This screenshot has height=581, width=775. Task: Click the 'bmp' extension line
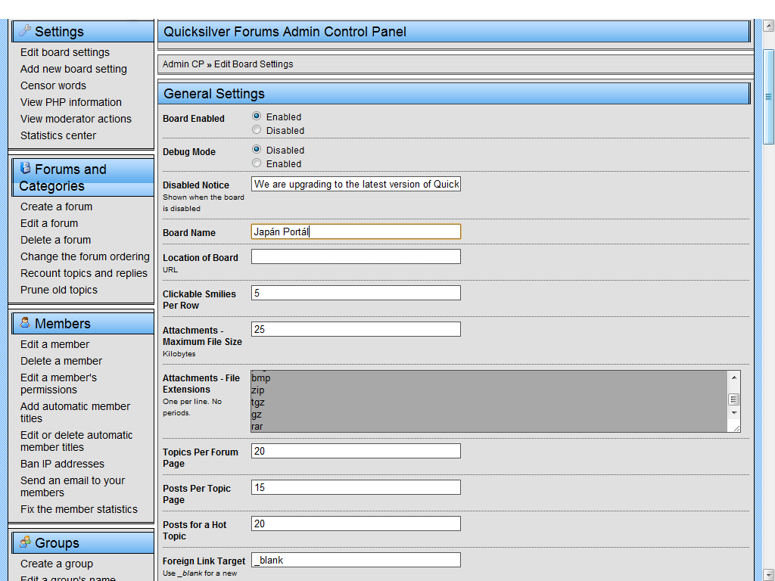[x=261, y=378]
